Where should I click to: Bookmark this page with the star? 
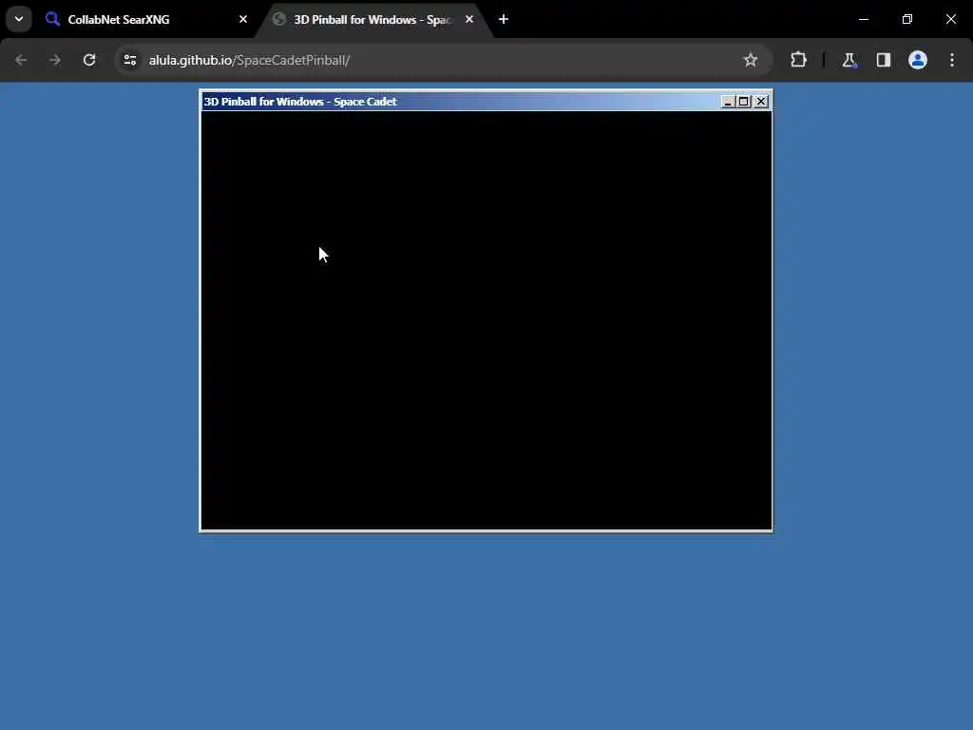(x=751, y=60)
